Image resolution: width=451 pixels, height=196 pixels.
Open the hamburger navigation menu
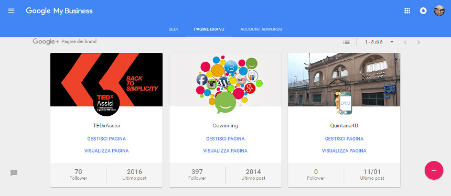11,11
